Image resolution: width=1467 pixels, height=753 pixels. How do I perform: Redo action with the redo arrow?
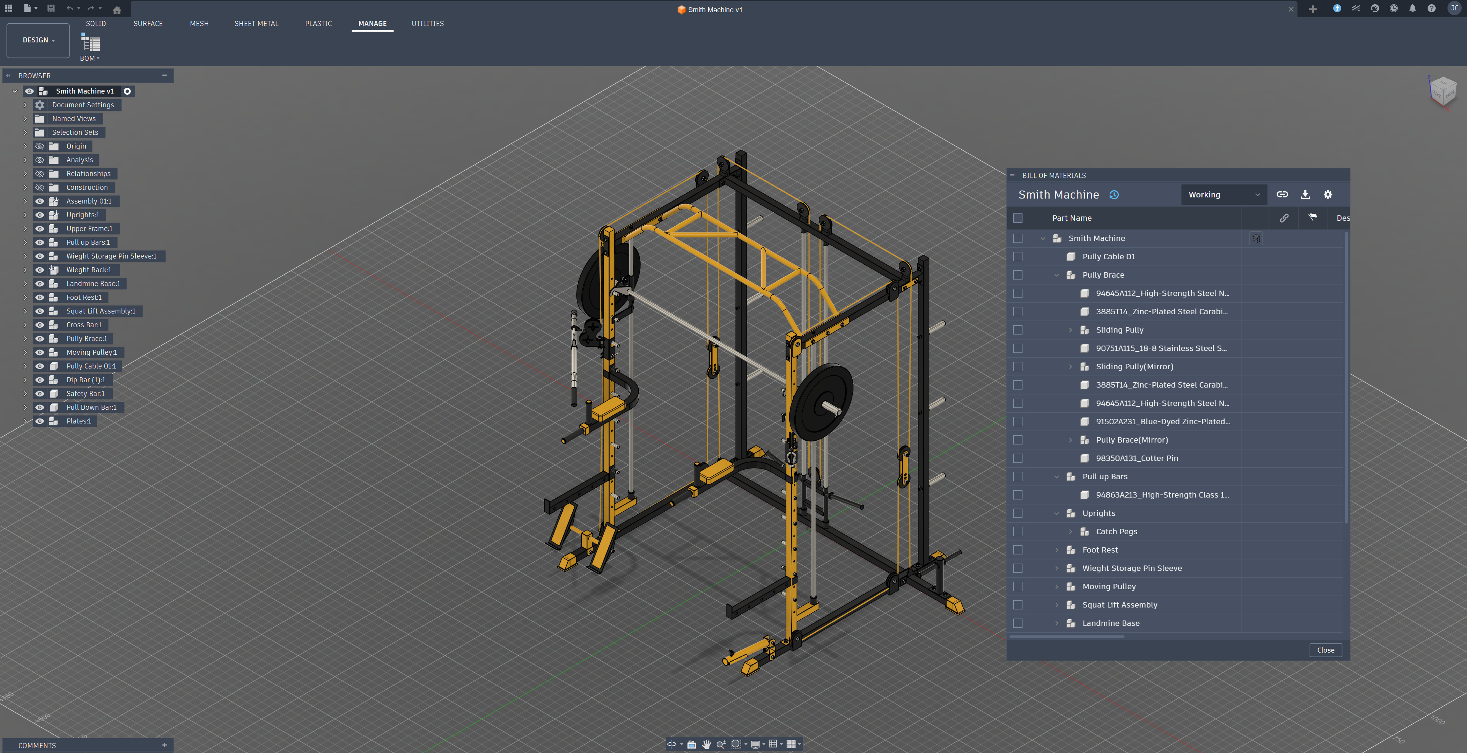click(91, 8)
